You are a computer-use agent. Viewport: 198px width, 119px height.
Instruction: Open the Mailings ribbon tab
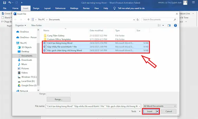pyautogui.click(x=74, y=8)
